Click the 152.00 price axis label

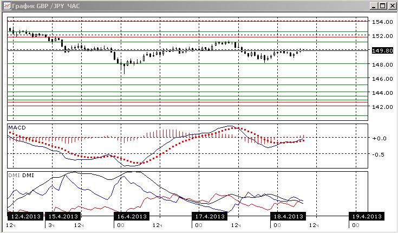(382, 36)
